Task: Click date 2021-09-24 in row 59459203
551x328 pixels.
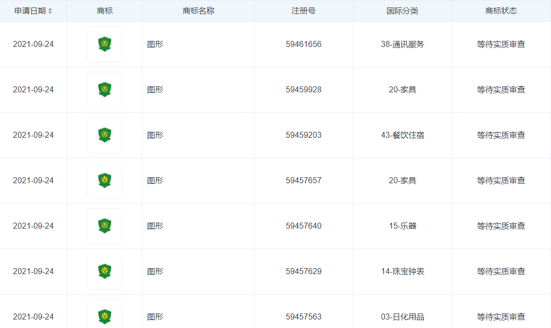Action: (33, 135)
